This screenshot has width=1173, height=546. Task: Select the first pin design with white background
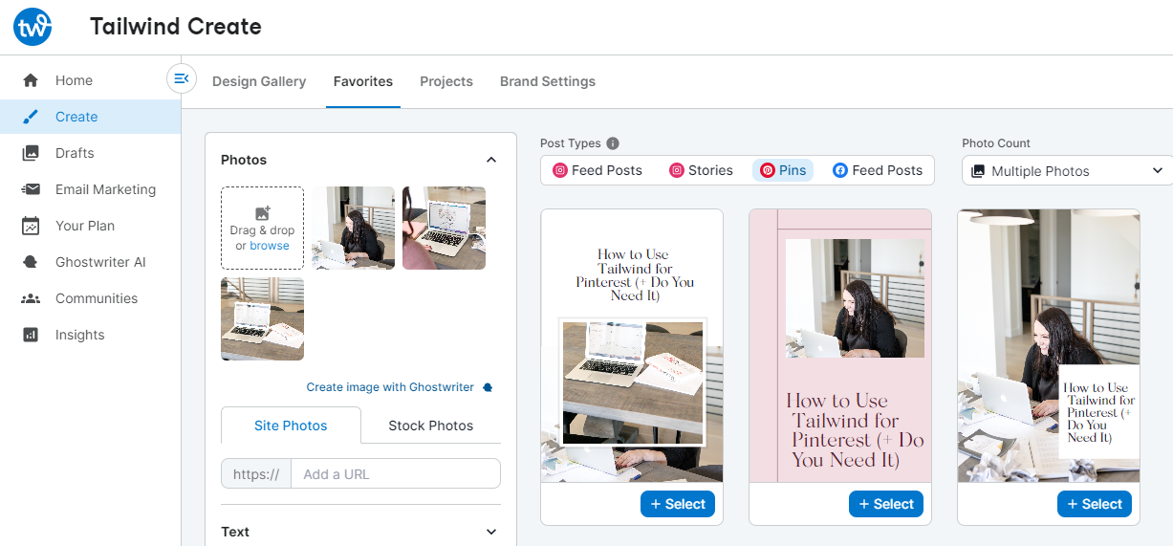(678, 504)
